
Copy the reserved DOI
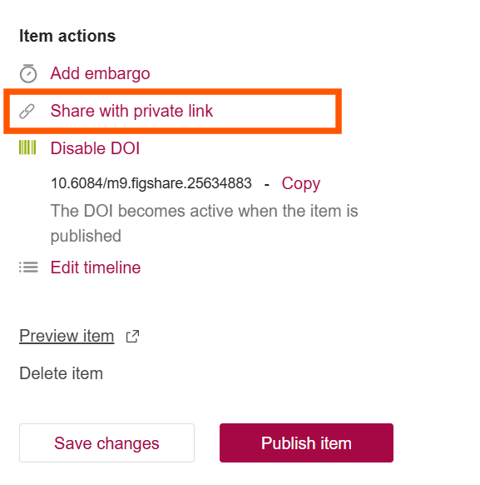[300, 183]
